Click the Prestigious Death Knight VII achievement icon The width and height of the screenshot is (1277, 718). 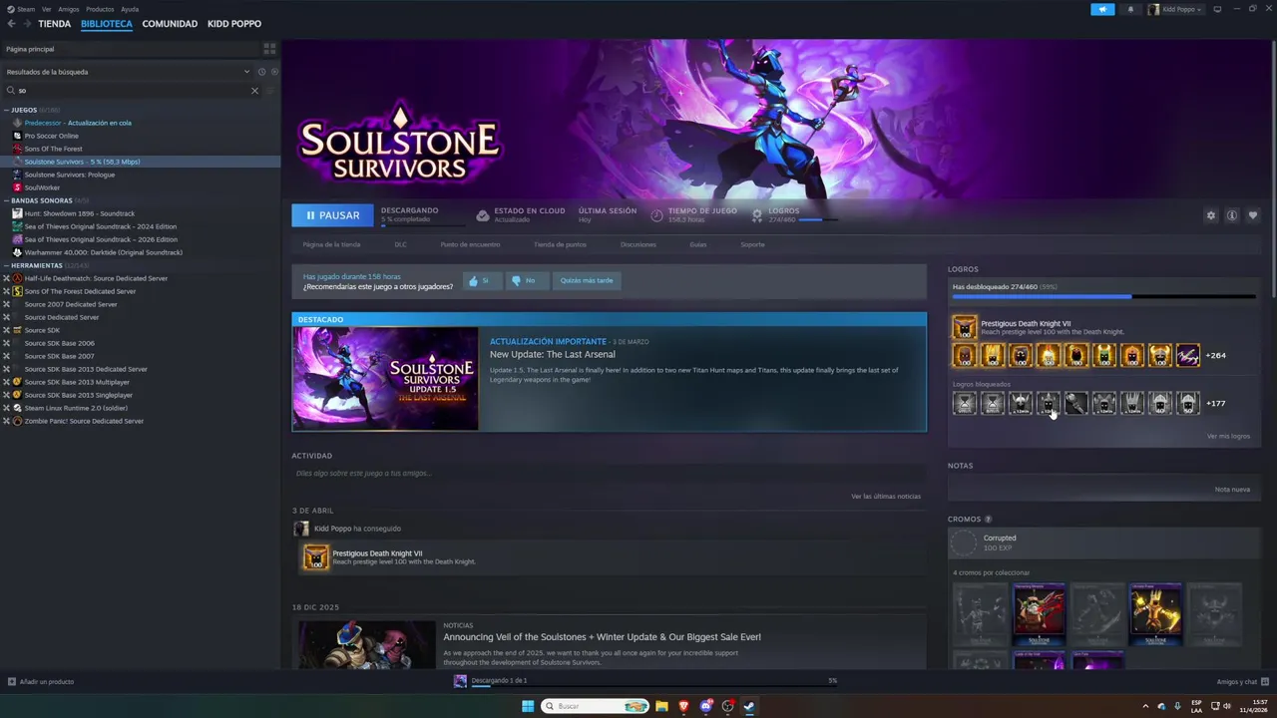point(964,327)
